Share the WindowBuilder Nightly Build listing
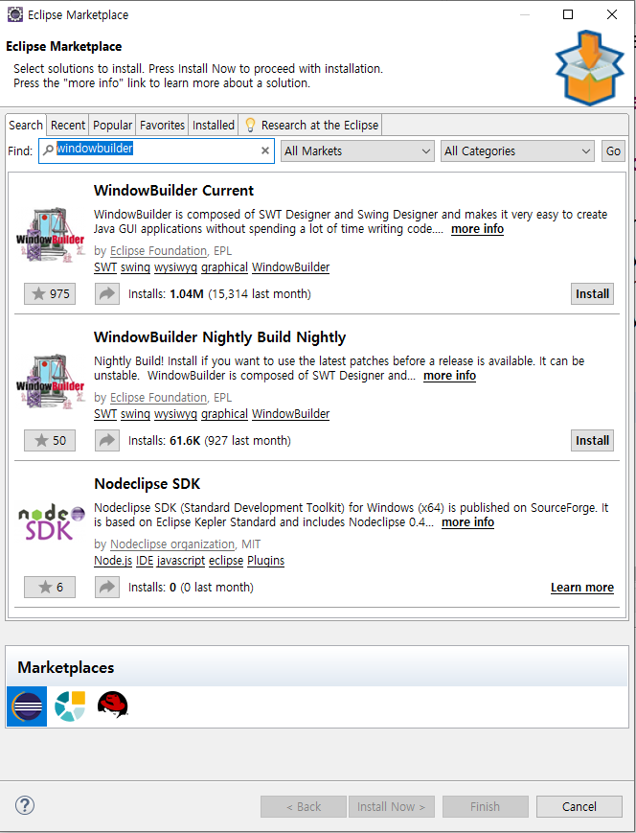This screenshot has height=833, width=636. [x=107, y=440]
